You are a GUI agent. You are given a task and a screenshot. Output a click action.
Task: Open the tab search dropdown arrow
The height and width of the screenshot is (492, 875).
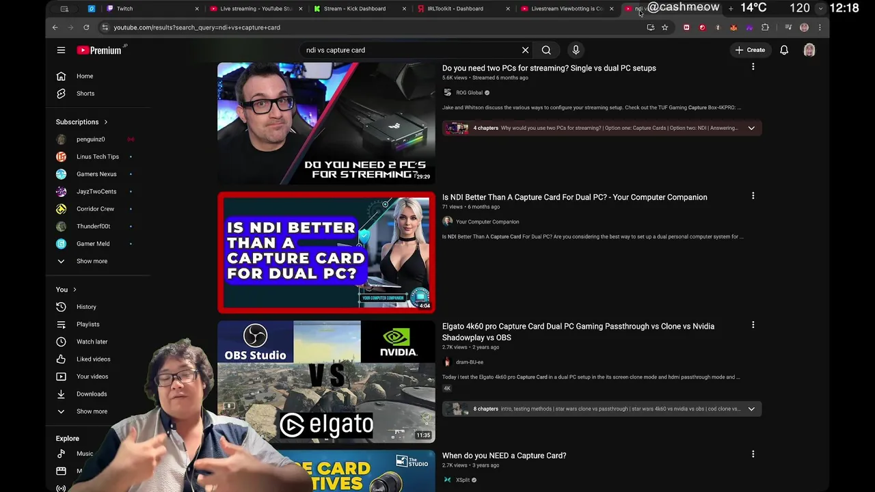pos(820,9)
